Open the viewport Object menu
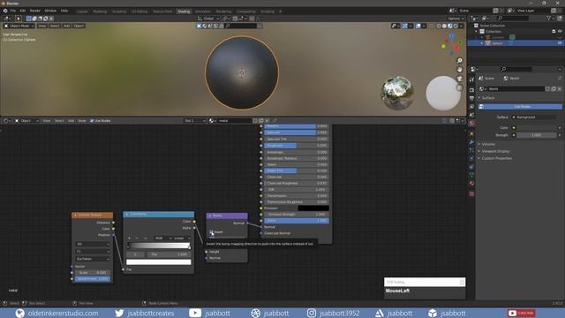The height and width of the screenshot is (318, 565). tap(79, 26)
